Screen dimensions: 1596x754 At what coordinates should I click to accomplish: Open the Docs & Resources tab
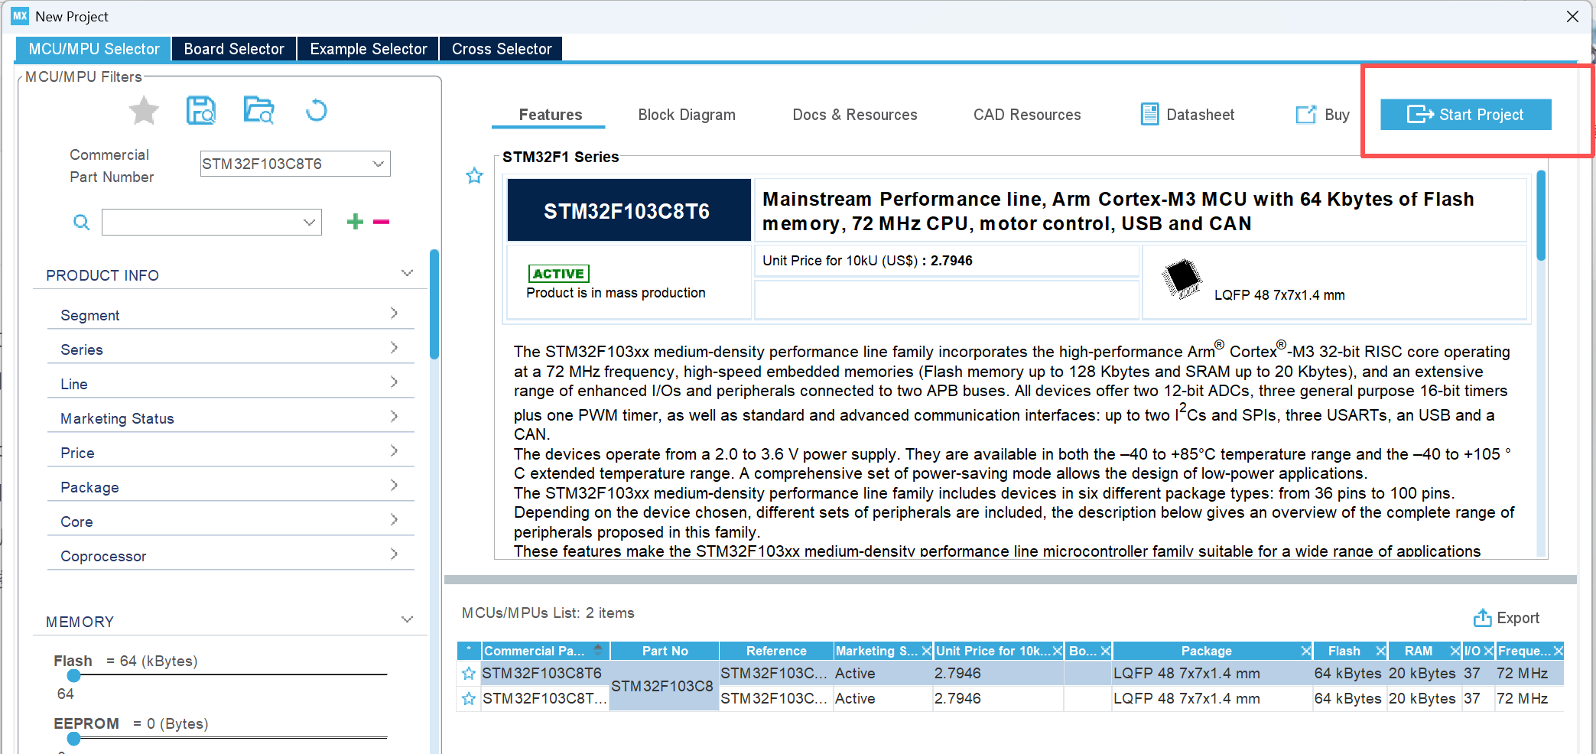click(854, 115)
